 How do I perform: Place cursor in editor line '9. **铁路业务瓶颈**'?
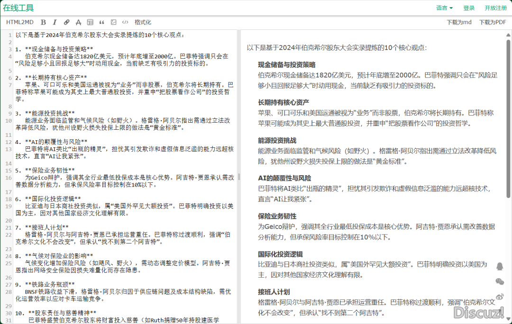[45, 284]
